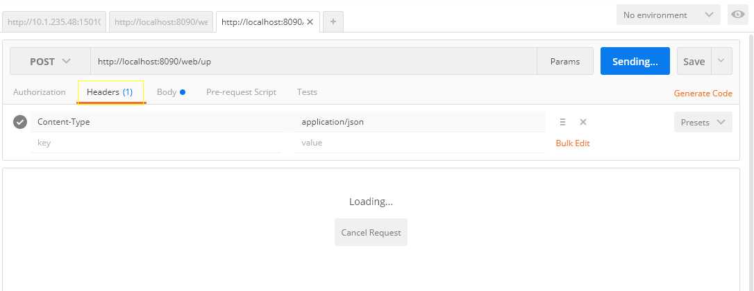Open the No environment dropdown
The width and height of the screenshot is (754, 291).
[669, 15]
